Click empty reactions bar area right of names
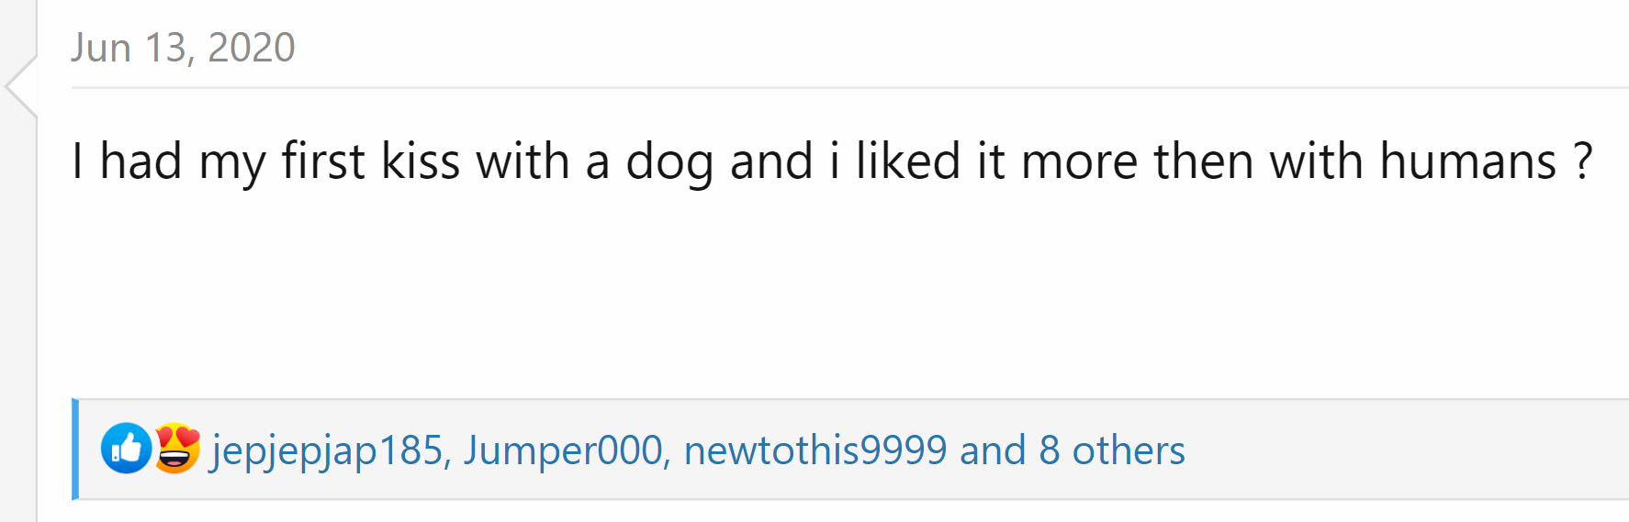This screenshot has width=1629, height=522. coord(1405,450)
